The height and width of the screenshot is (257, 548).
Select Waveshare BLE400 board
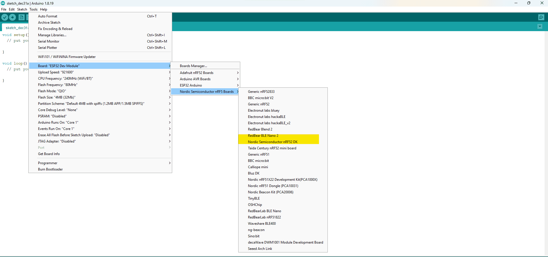tap(283, 224)
